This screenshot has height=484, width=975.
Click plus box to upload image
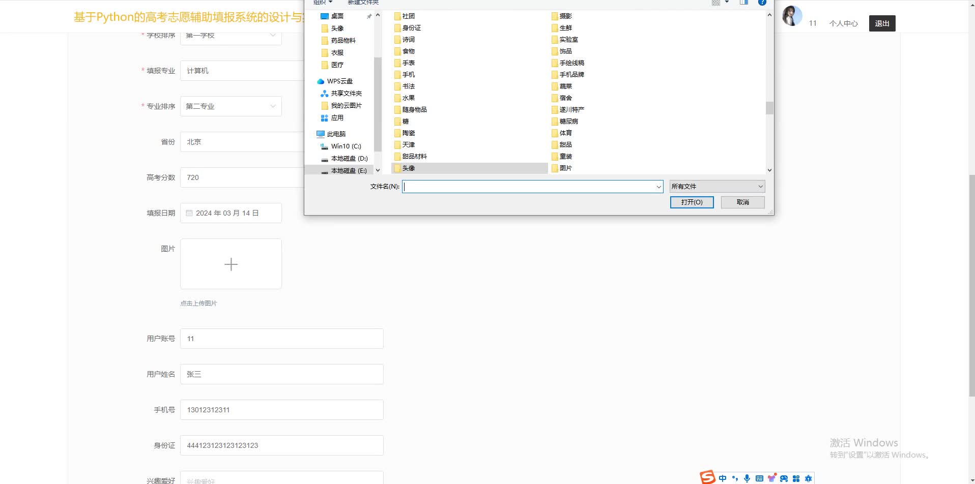click(x=231, y=264)
